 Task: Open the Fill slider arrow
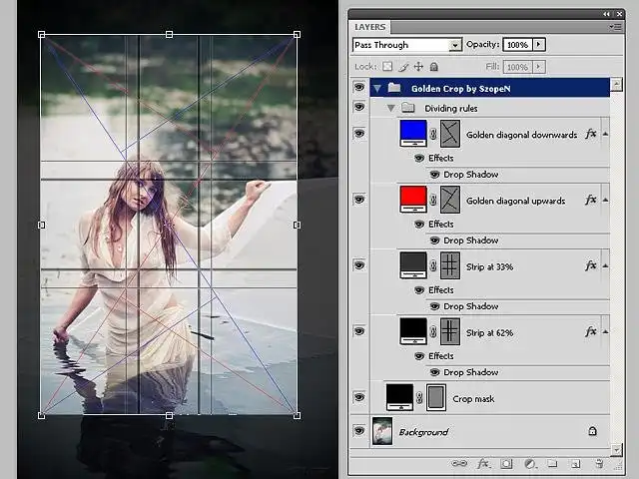[539, 67]
